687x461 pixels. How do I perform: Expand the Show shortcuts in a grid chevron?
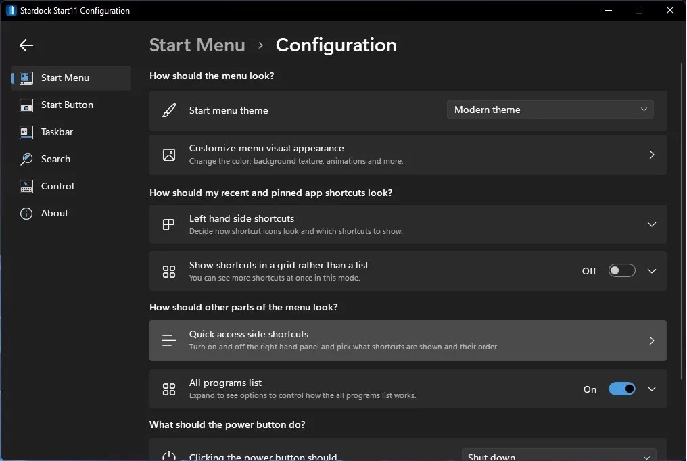[x=652, y=271]
